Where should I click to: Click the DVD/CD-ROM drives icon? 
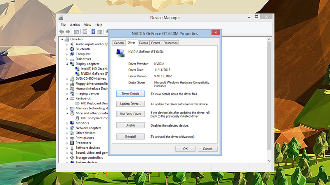[72, 79]
